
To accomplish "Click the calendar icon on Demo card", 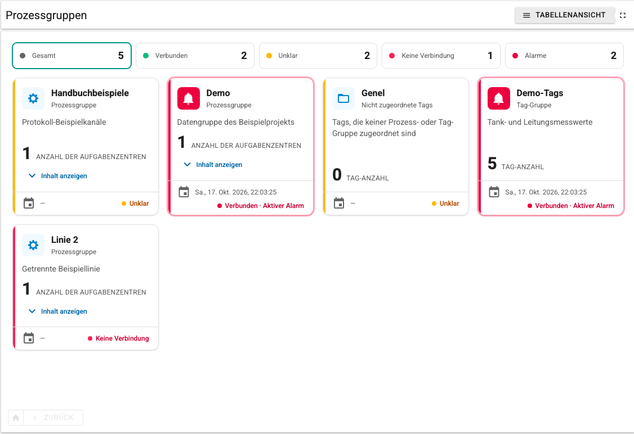I will point(184,192).
